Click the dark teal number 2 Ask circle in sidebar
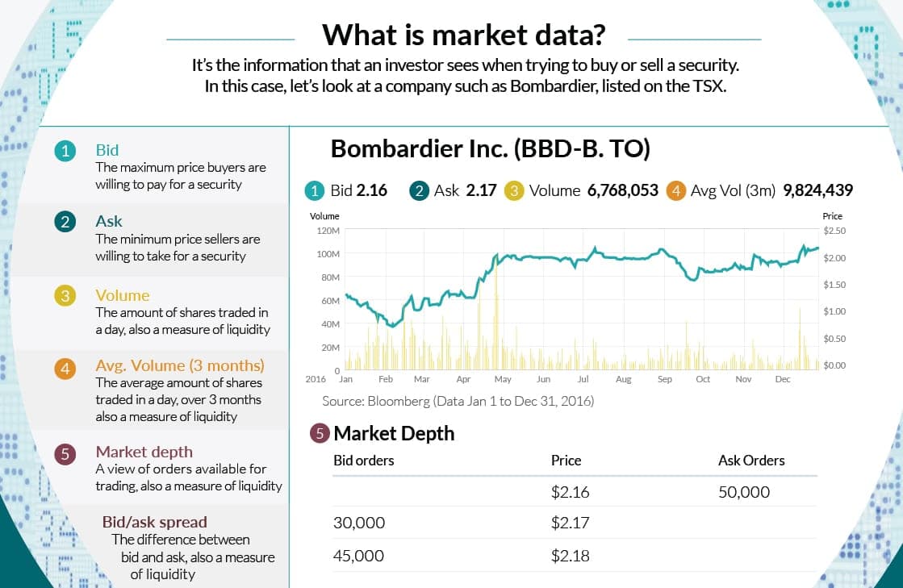Viewport: 903px width, 588px height. [x=65, y=222]
